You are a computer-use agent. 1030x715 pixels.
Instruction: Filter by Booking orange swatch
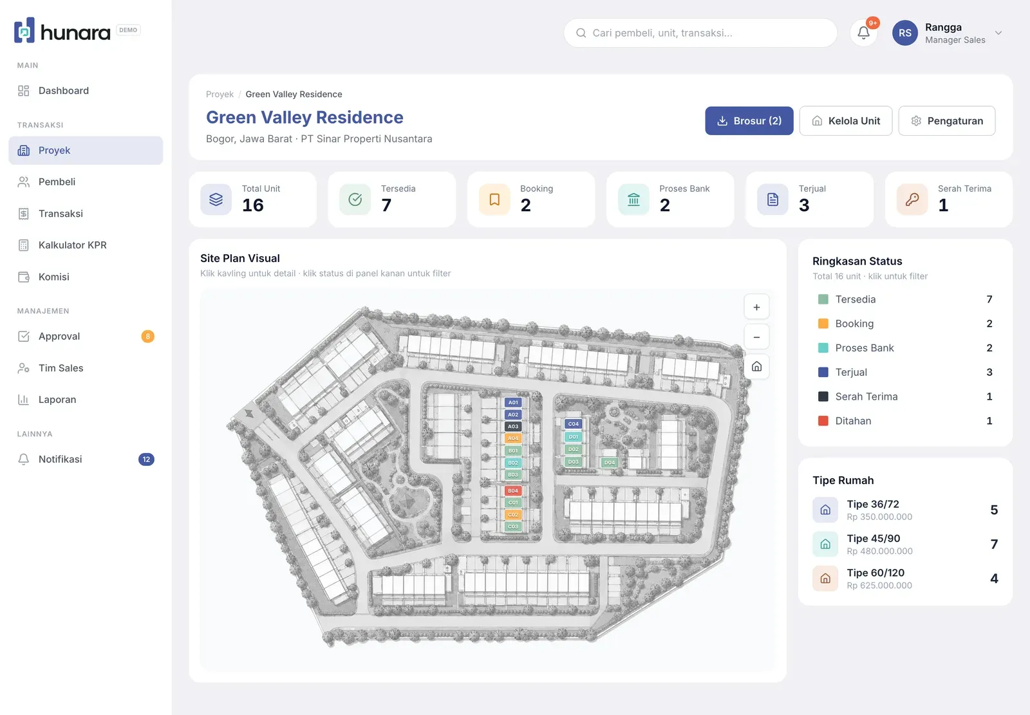[x=823, y=324]
